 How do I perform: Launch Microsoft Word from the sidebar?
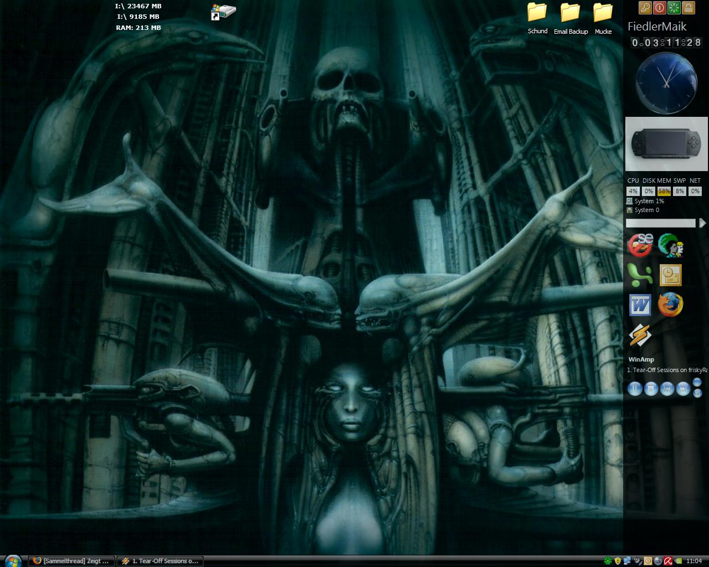point(640,305)
